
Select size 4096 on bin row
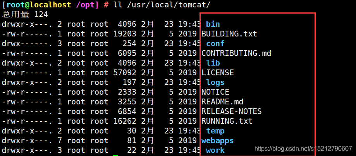click(127, 24)
